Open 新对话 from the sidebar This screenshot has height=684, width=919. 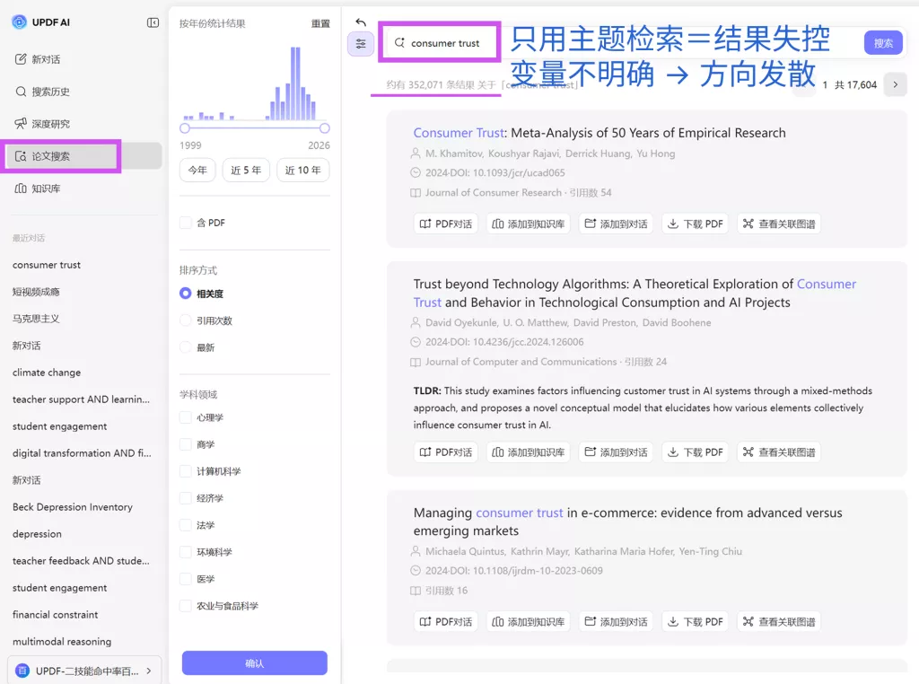pyautogui.click(x=45, y=59)
